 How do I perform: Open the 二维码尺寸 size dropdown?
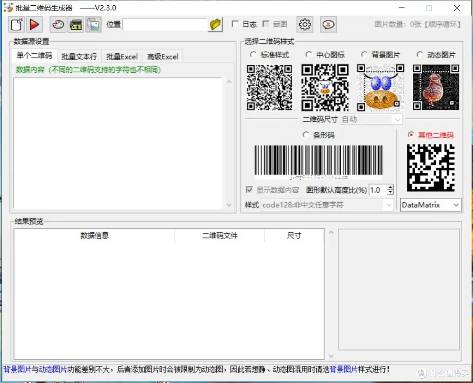click(371, 119)
